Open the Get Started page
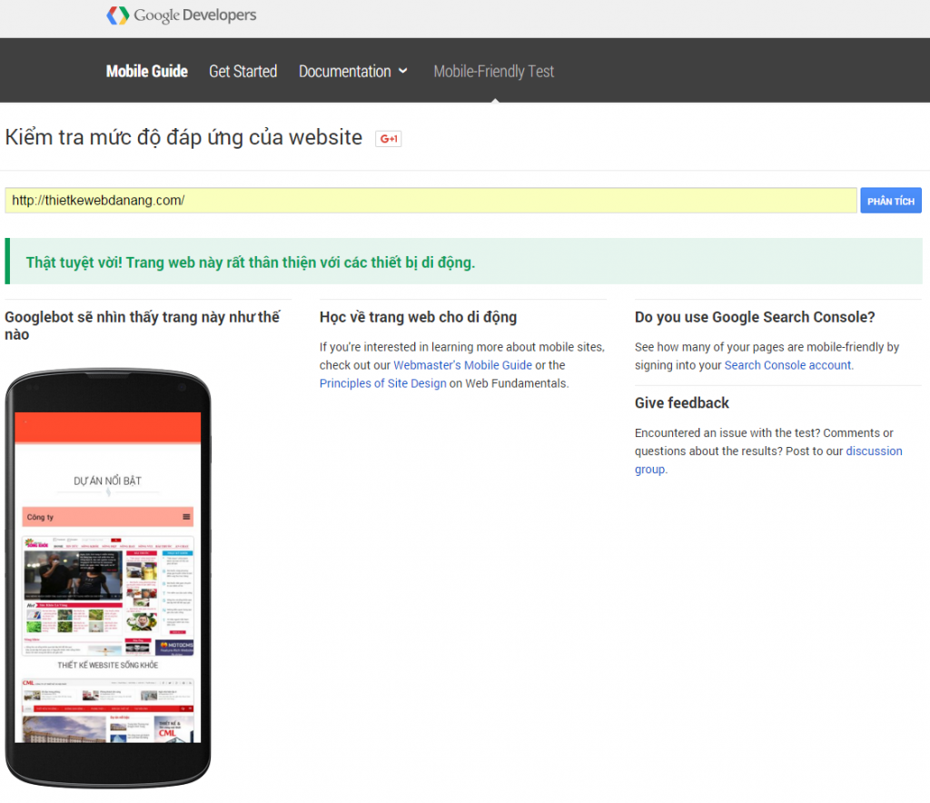 [243, 71]
